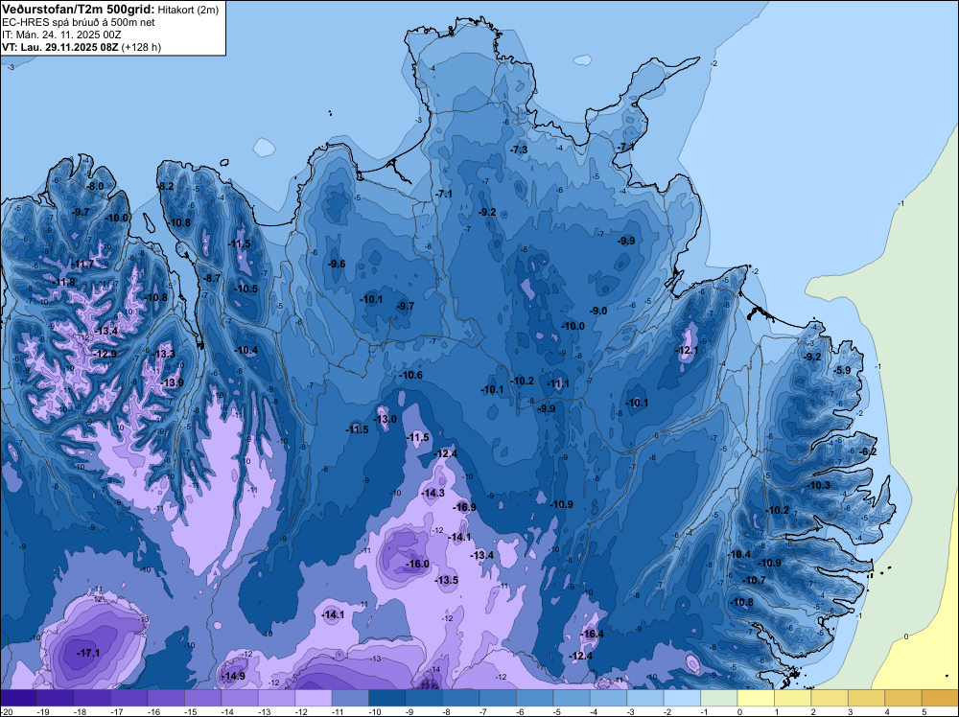Select the legend swatch between -13 and -12
Screen dimensions: 959x717
pyautogui.click(x=276, y=698)
